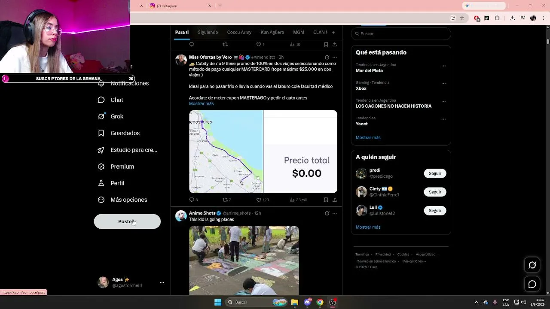This screenshot has width=550, height=309.
Task: Open Estudio para creadores page
Action: [x=128, y=150]
